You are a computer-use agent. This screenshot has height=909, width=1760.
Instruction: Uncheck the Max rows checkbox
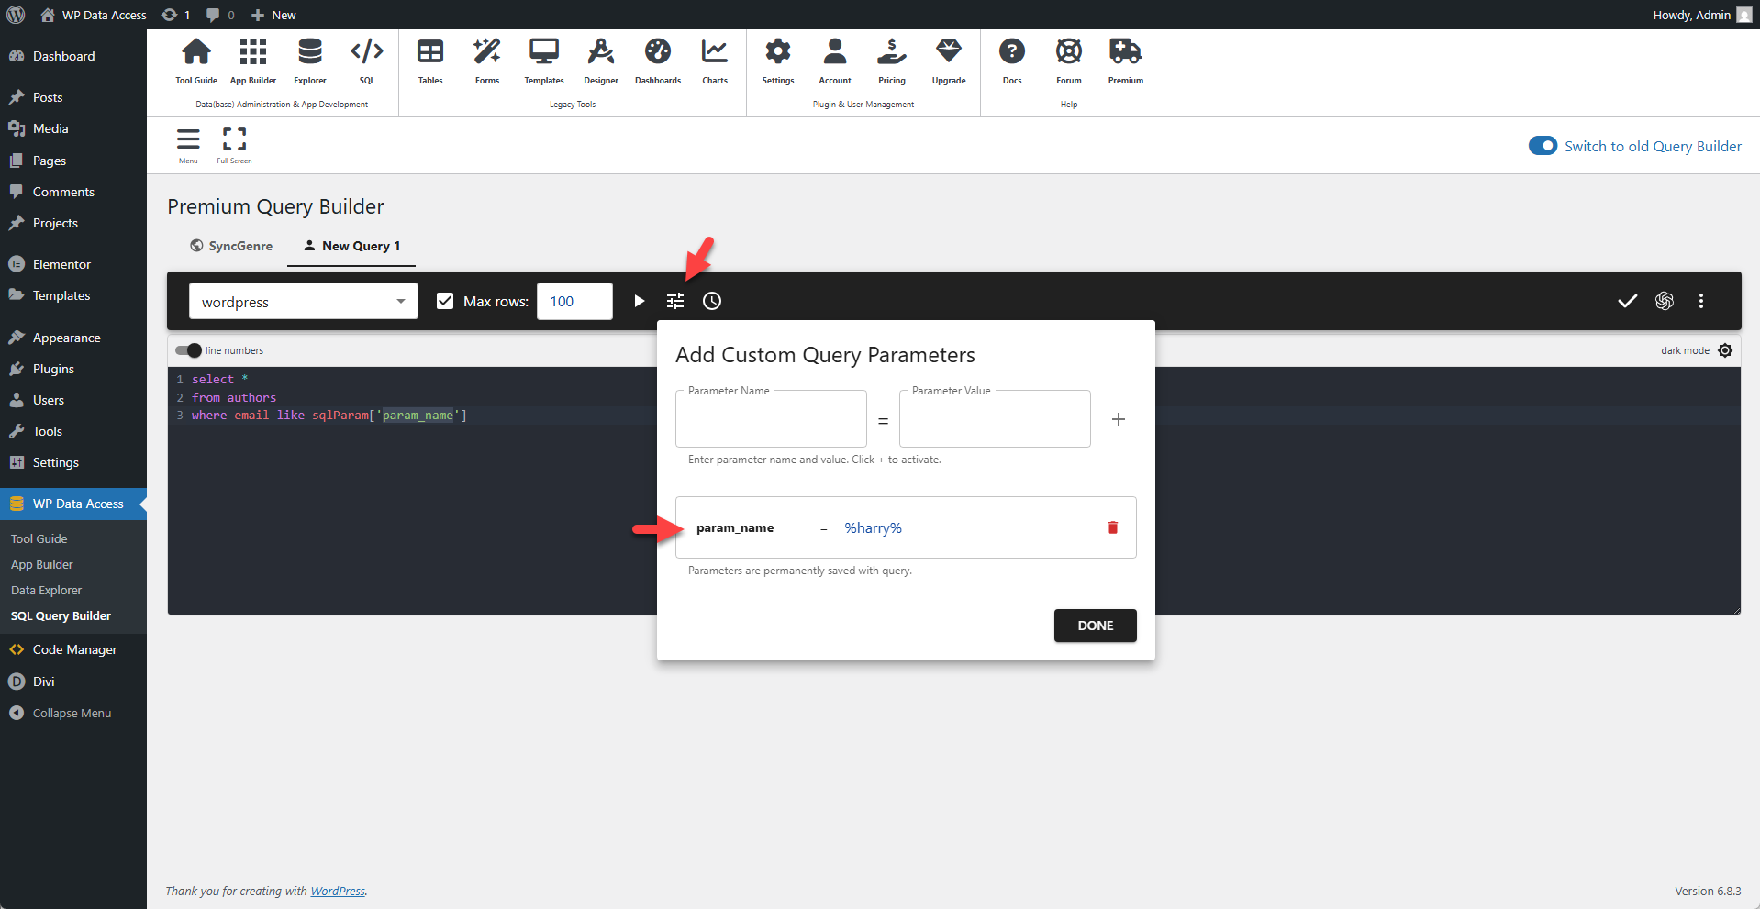click(445, 301)
